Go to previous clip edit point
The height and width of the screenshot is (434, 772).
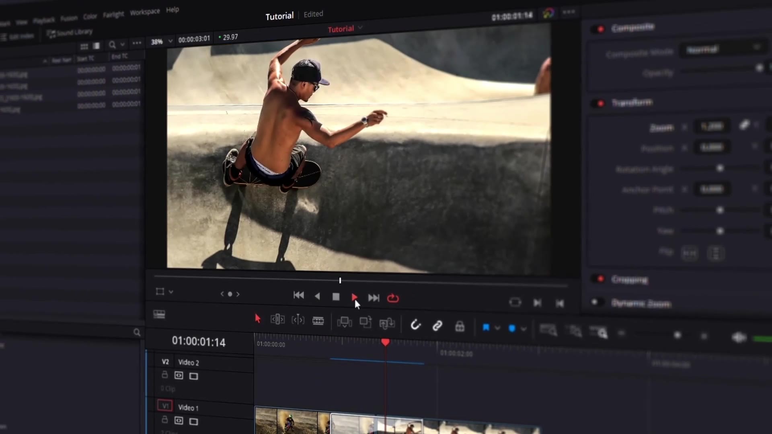click(560, 303)
